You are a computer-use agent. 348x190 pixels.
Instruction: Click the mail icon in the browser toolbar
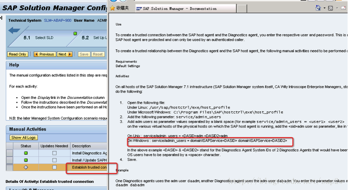tap(343, 8)
